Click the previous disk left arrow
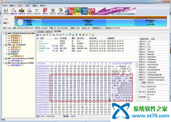Image resolution: width=171 pixels, height=122 pixels. coord(5,19)
